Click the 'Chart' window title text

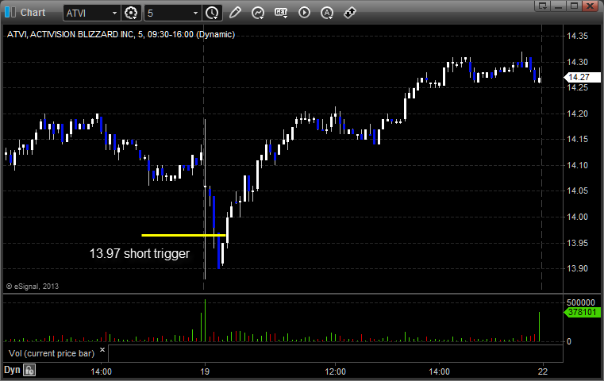(x=33, y=13)
